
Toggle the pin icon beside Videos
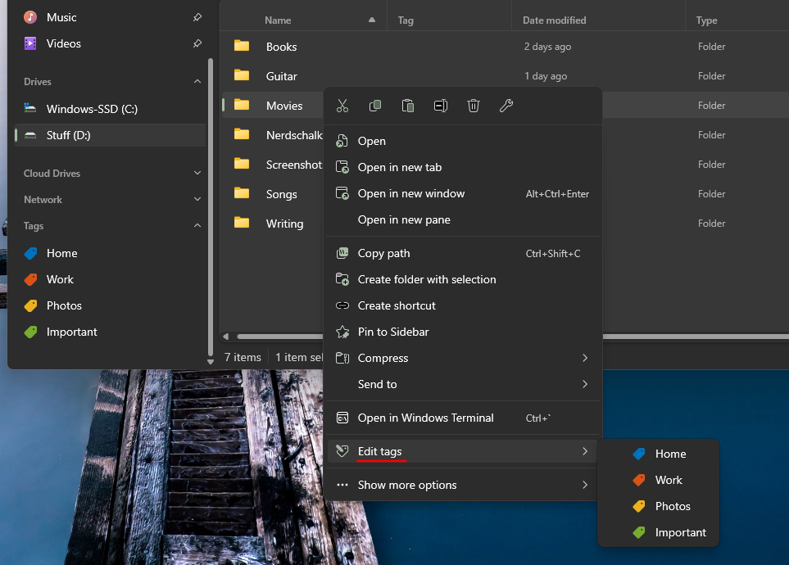(x=197, y=43)
